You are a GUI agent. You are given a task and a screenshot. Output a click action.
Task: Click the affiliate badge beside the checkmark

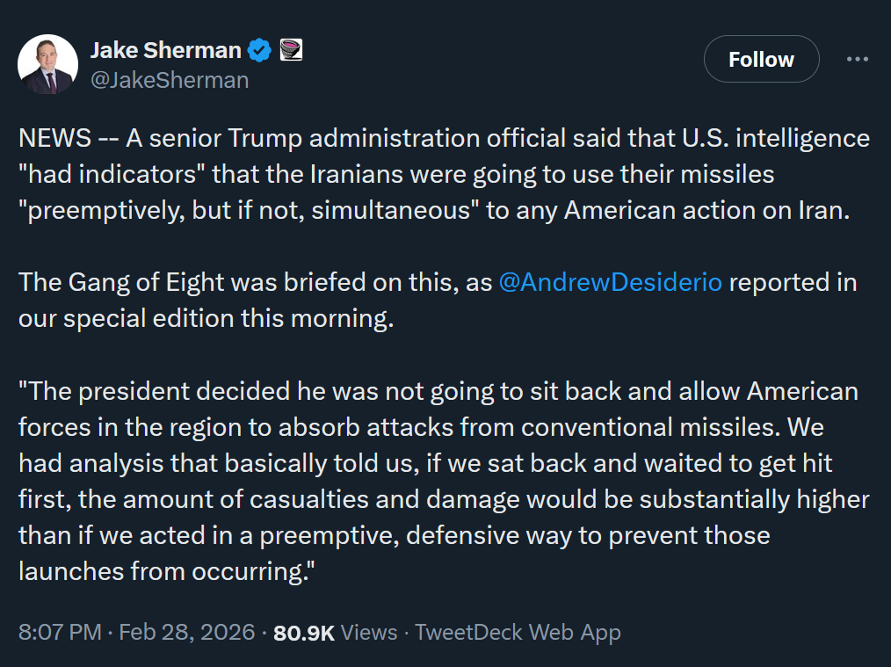pos(291,50)
